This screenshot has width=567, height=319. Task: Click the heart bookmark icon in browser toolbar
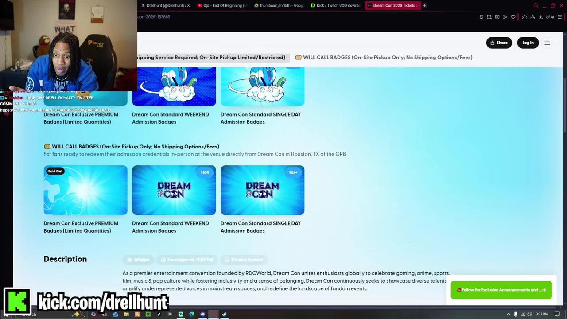tap(513, 17)
